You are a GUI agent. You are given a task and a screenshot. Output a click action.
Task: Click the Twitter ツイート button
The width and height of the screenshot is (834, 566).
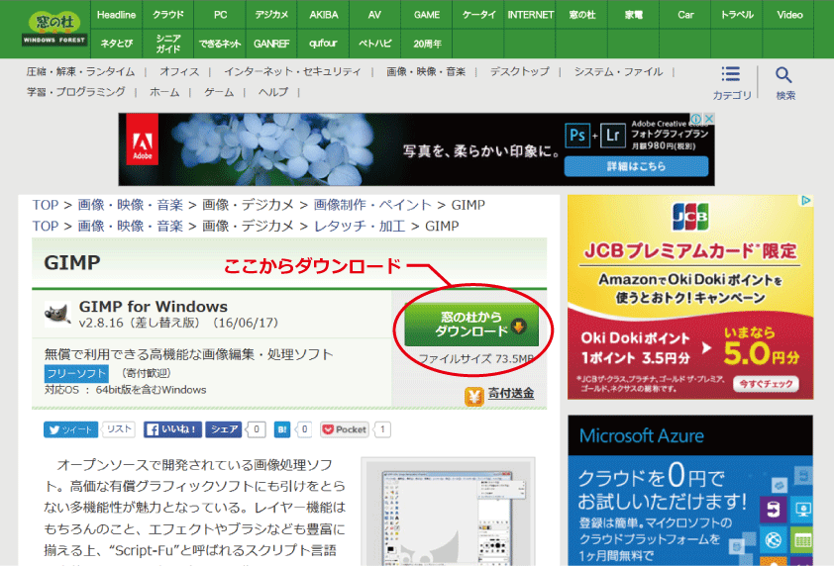point(70,429)
